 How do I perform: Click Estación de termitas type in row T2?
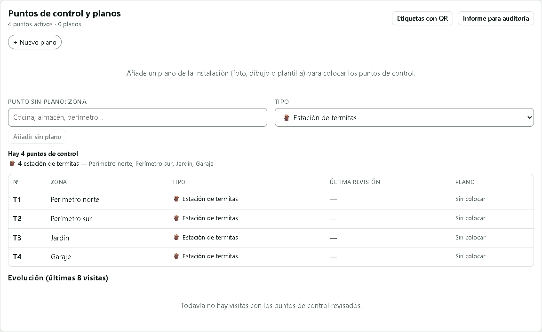click(210, 218)
